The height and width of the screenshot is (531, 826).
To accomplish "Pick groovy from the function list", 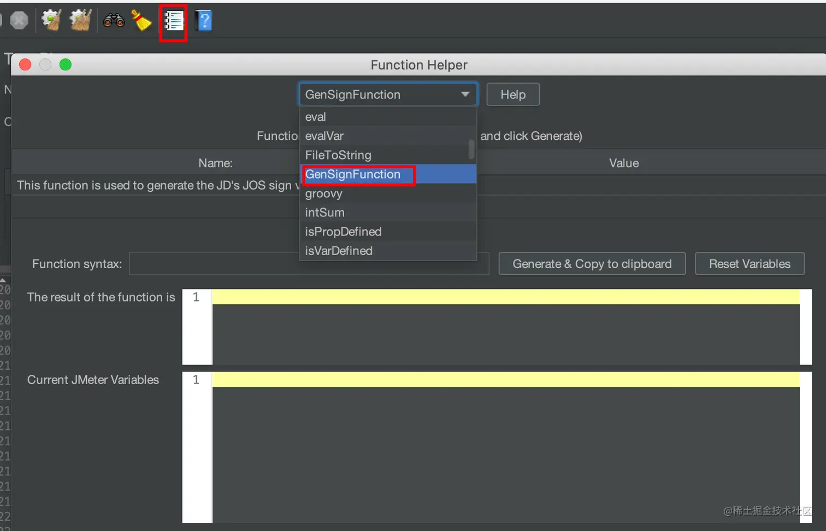I will 388,193.
